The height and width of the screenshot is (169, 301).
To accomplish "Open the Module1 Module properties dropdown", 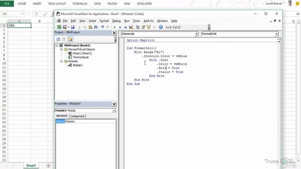I will (114, 111).
